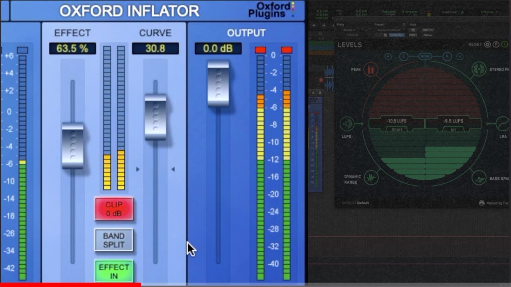
Task: Toggle the OMITIR bypass button
Action: [x=427, y=30]
